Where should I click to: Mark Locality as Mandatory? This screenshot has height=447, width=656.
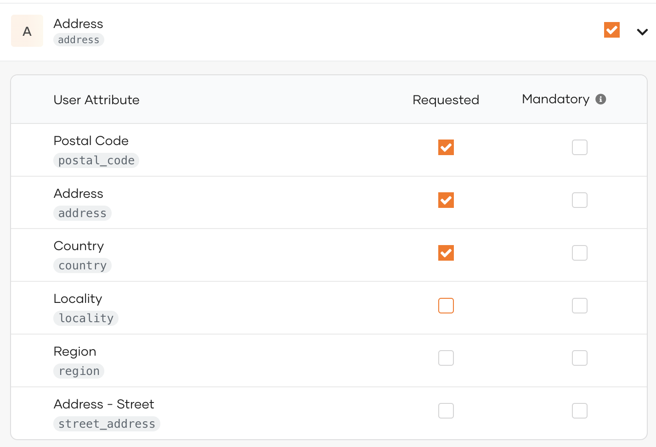[x=580, y=306]
